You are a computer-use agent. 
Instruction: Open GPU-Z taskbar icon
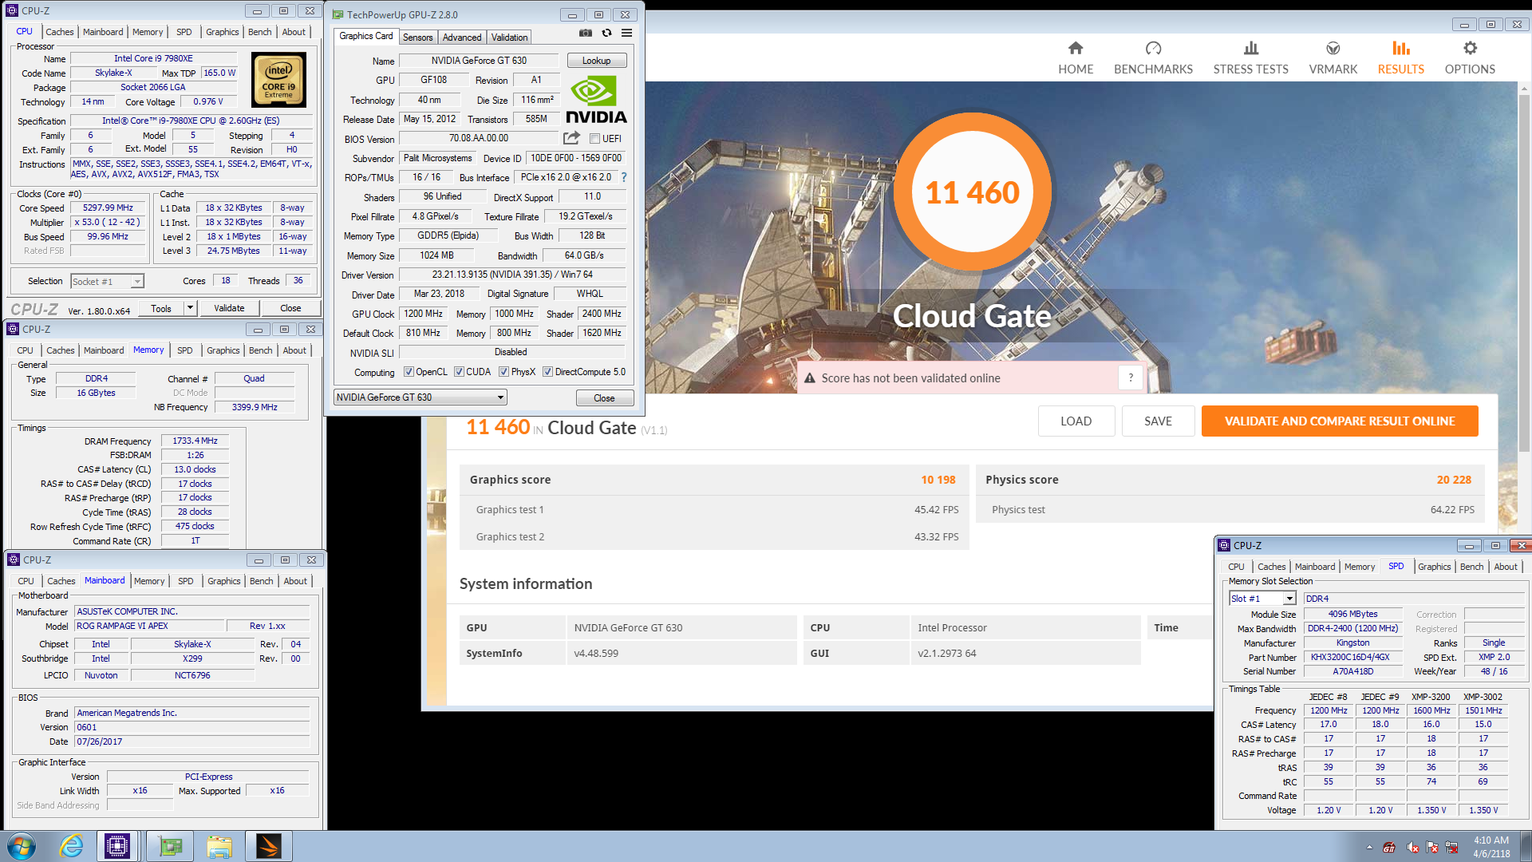click(169, 846)
